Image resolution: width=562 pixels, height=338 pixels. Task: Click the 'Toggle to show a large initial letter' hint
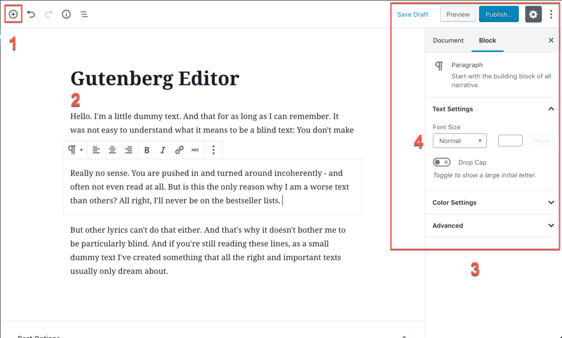tap(484, 175)
